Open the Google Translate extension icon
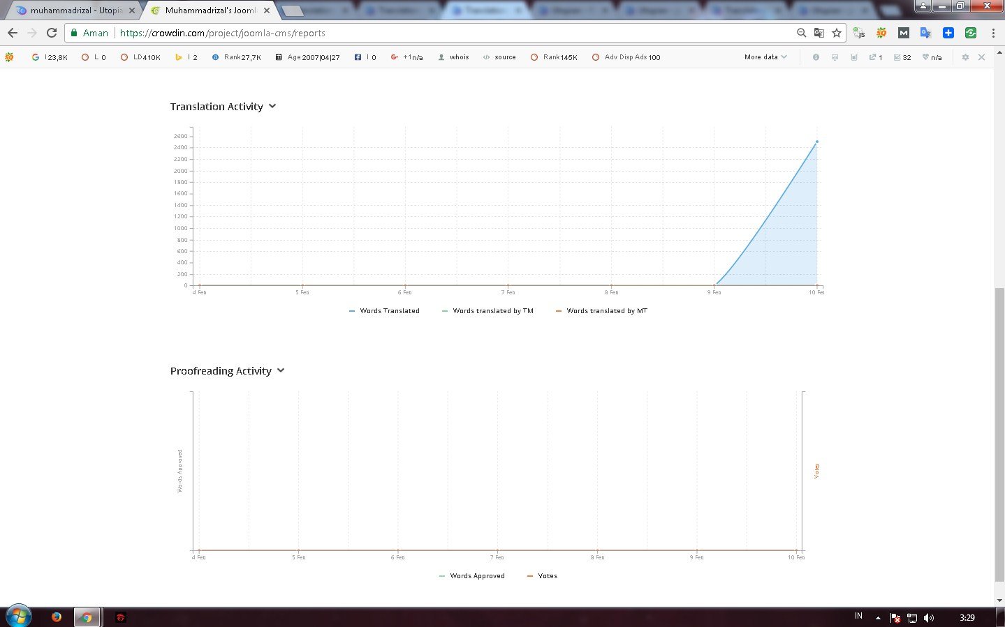1005x627 pixels. (x=926, y=33)
